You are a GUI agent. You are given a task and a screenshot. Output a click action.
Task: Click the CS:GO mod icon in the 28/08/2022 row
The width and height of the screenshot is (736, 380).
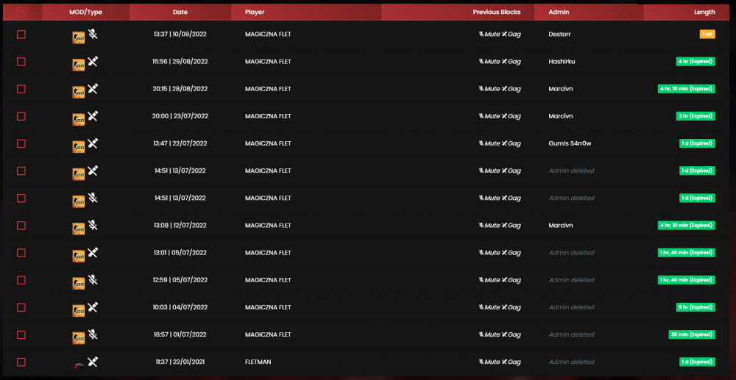[x=79, y=91]
